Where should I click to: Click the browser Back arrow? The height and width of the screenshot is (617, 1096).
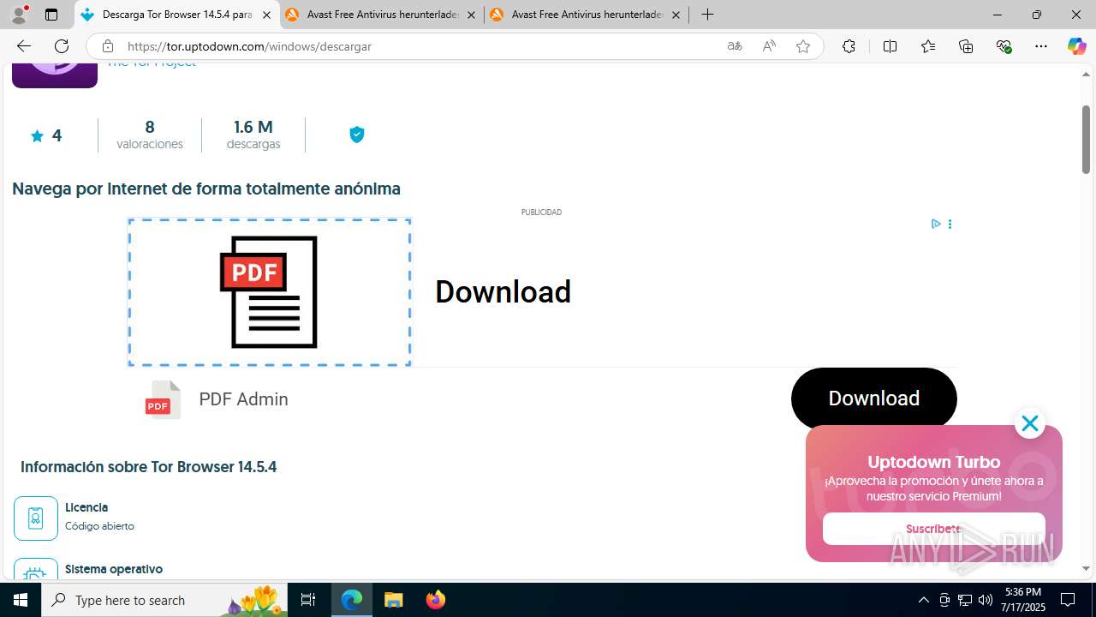tap(23, 46)
